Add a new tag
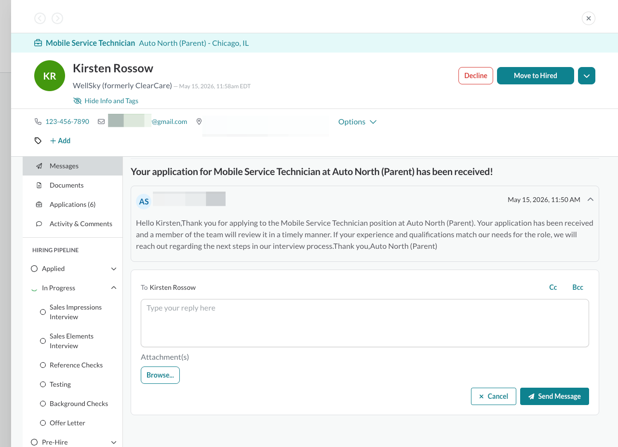The image size is (618, 447). tap(60, 141)
